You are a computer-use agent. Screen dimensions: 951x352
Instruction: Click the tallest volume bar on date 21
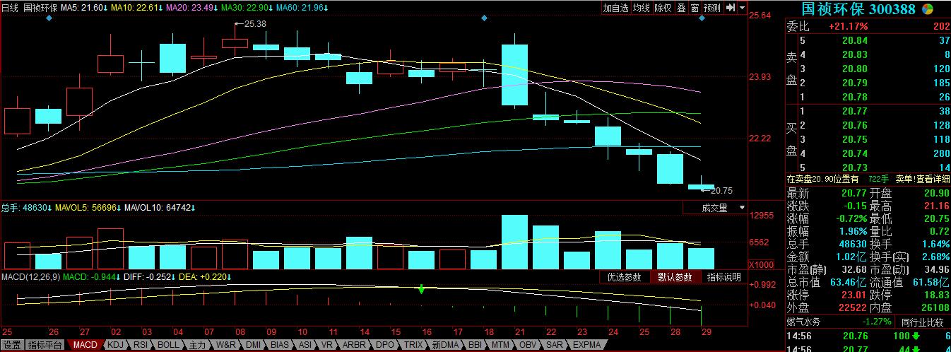[x=515, y=242]
